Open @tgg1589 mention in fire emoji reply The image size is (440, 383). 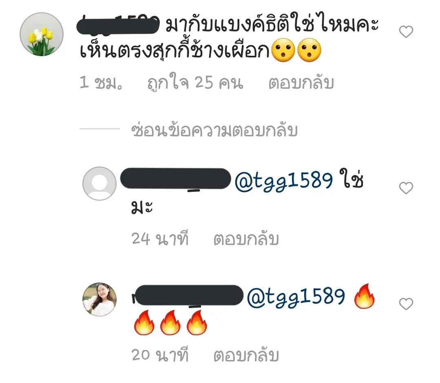point(296,297)
